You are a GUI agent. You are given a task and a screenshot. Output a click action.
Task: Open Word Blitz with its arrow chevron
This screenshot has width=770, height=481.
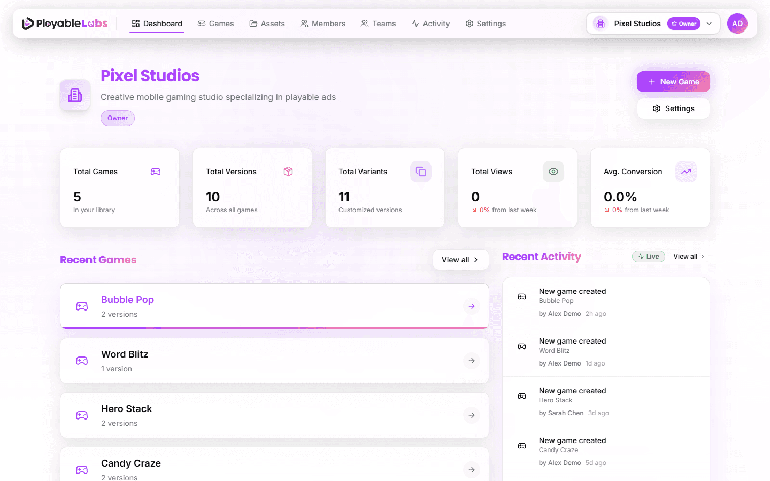(472, 361)
